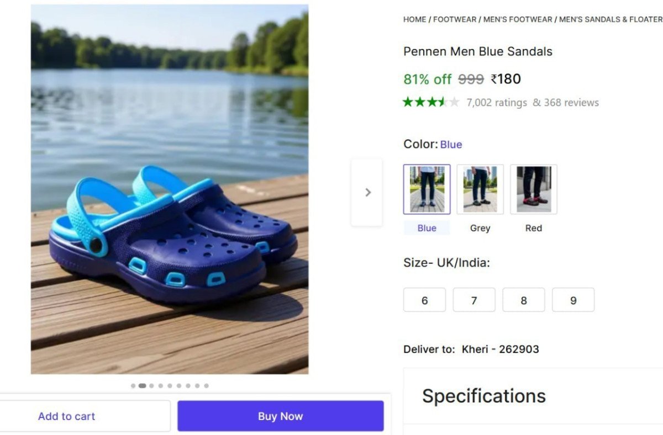Select size 8
This screenshot has width=663, height=435.
pos(523,300)
